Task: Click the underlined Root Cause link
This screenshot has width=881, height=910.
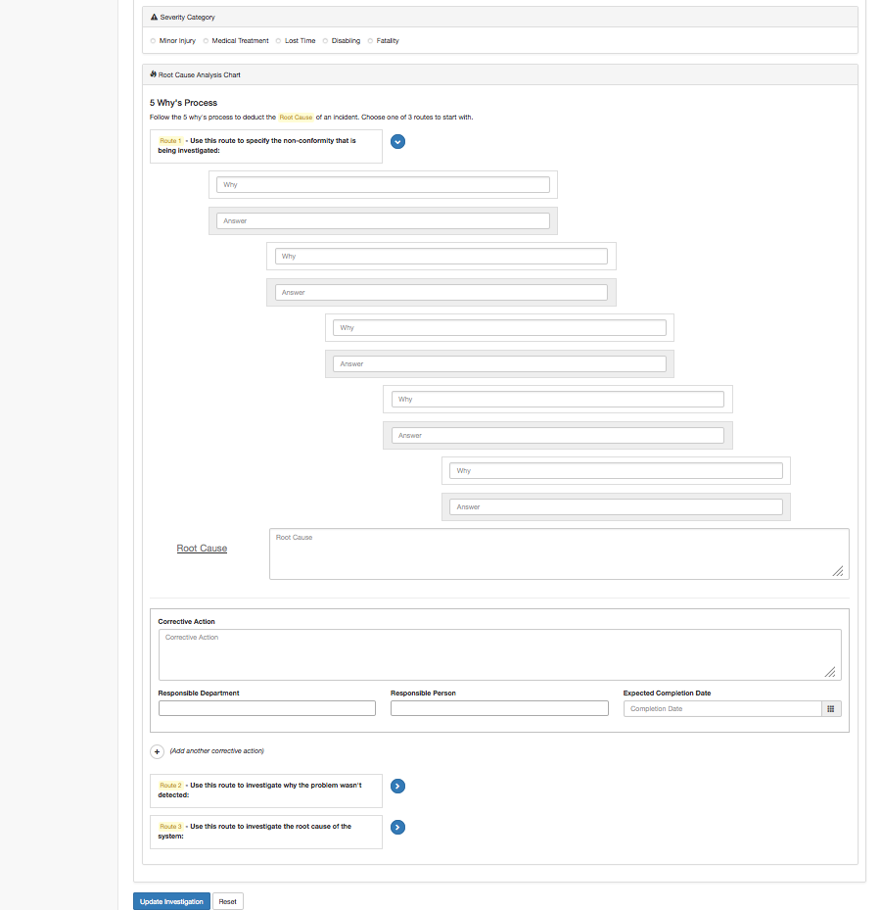Action: (x=202, y=549)
